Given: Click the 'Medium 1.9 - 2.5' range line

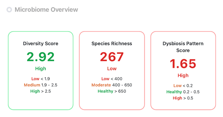Looking at the screenshot, I should (41, 85).
